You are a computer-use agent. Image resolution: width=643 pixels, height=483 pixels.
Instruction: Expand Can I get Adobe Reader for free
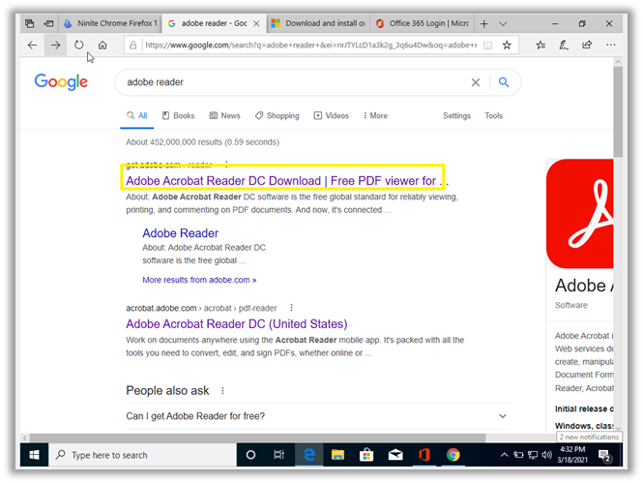317,416
